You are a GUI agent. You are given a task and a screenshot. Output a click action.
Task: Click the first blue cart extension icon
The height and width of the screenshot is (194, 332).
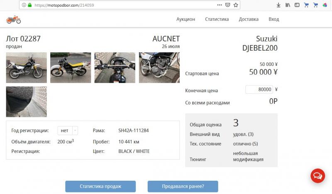click(306, 5)
